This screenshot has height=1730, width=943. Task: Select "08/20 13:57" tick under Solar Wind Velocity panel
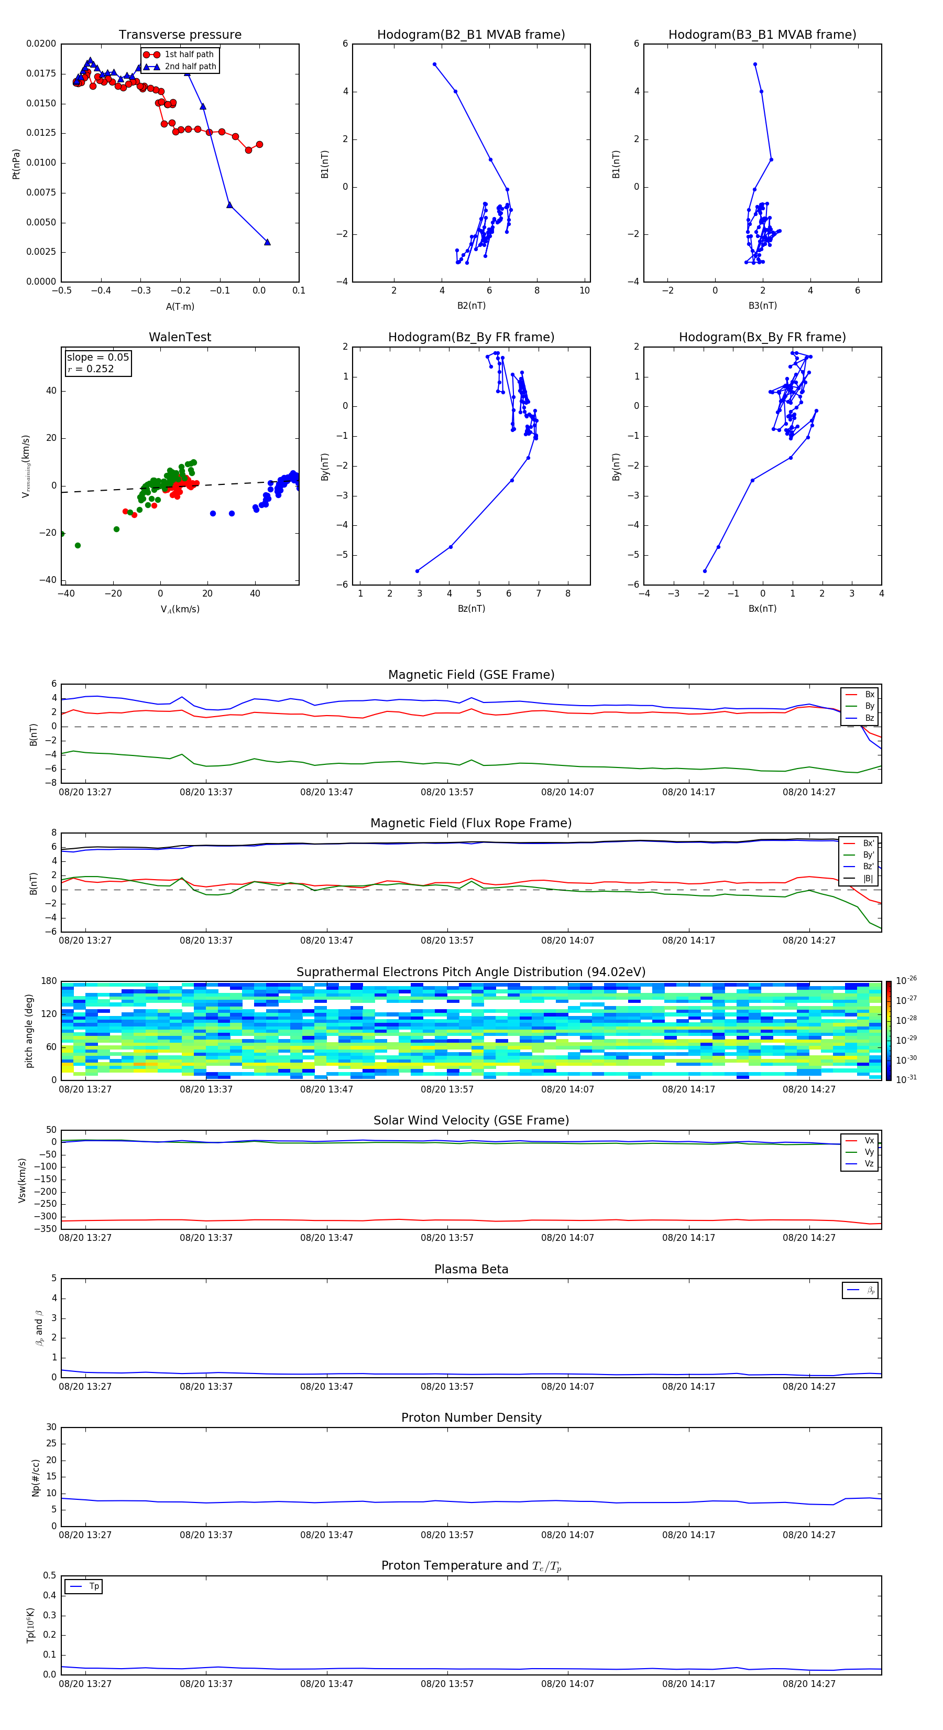click(x=447, y=1238)
